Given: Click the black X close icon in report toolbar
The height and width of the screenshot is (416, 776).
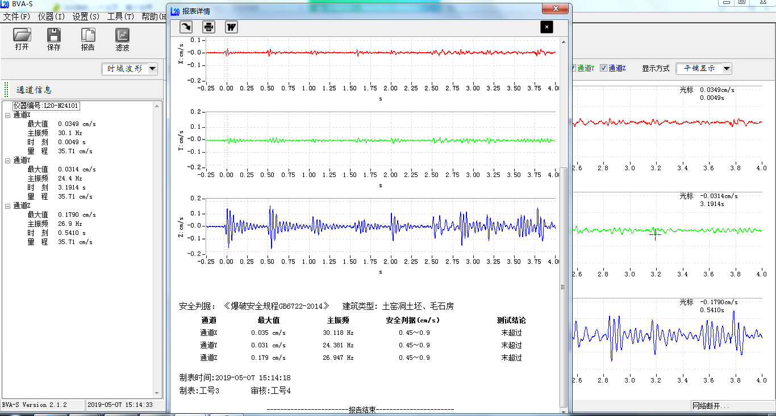Looking at the screenshot, I should pos(546,27).
